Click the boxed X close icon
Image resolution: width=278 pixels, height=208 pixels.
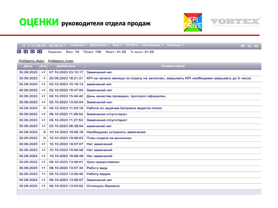click(x=39, y=52)
